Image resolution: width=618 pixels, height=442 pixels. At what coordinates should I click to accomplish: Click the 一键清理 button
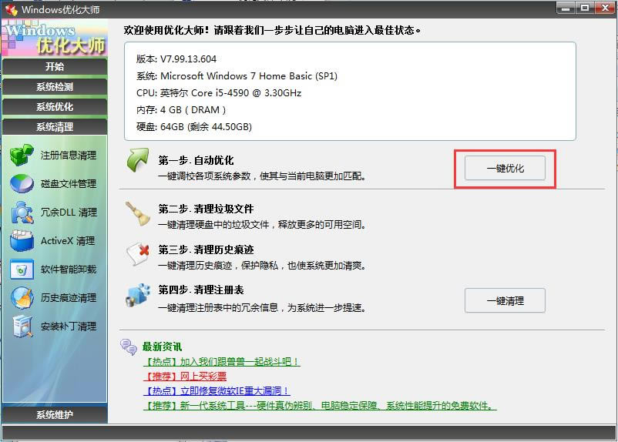pyautogui.click(x=505, y=300)
